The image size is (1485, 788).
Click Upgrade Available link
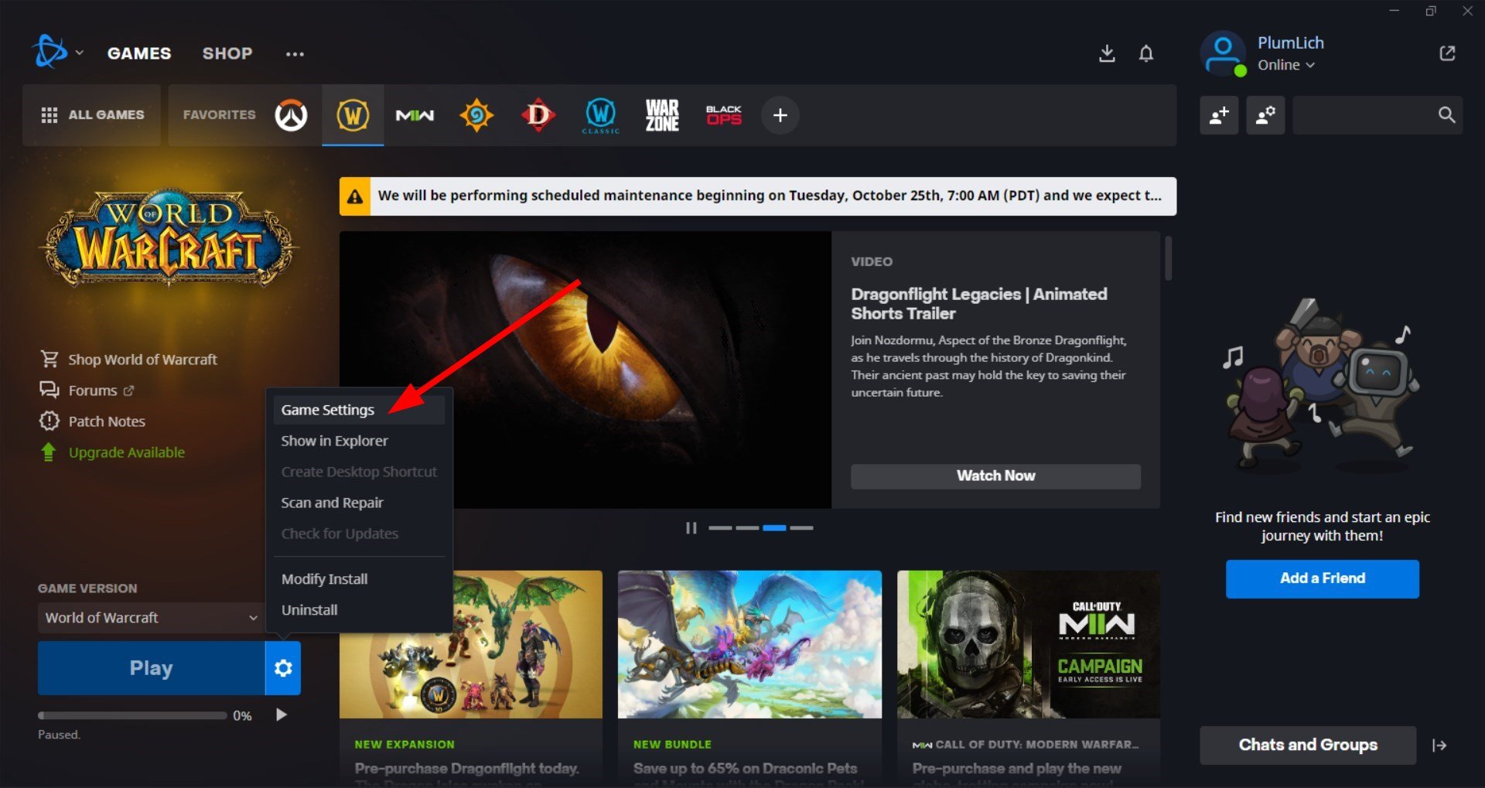tap(112, 452)
